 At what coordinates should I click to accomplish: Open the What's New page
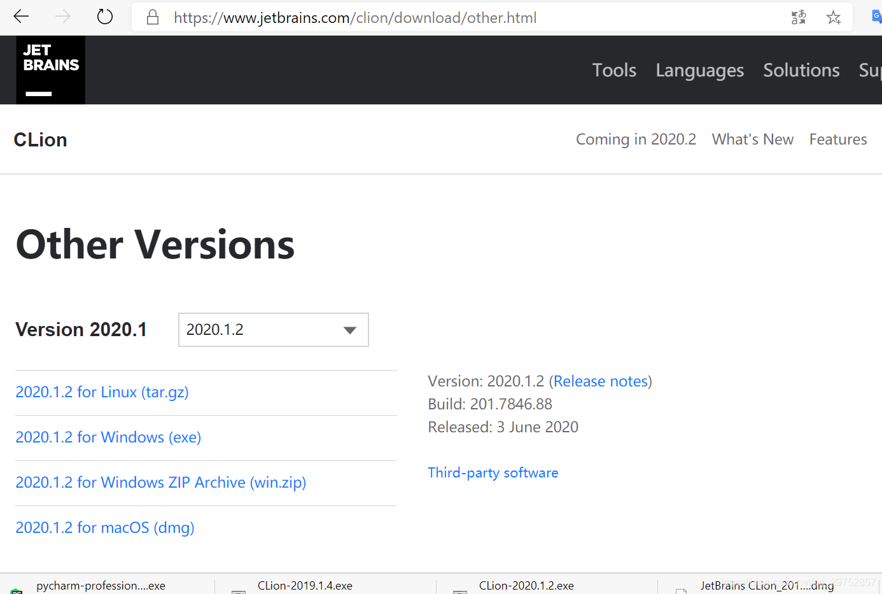[753, 139]
